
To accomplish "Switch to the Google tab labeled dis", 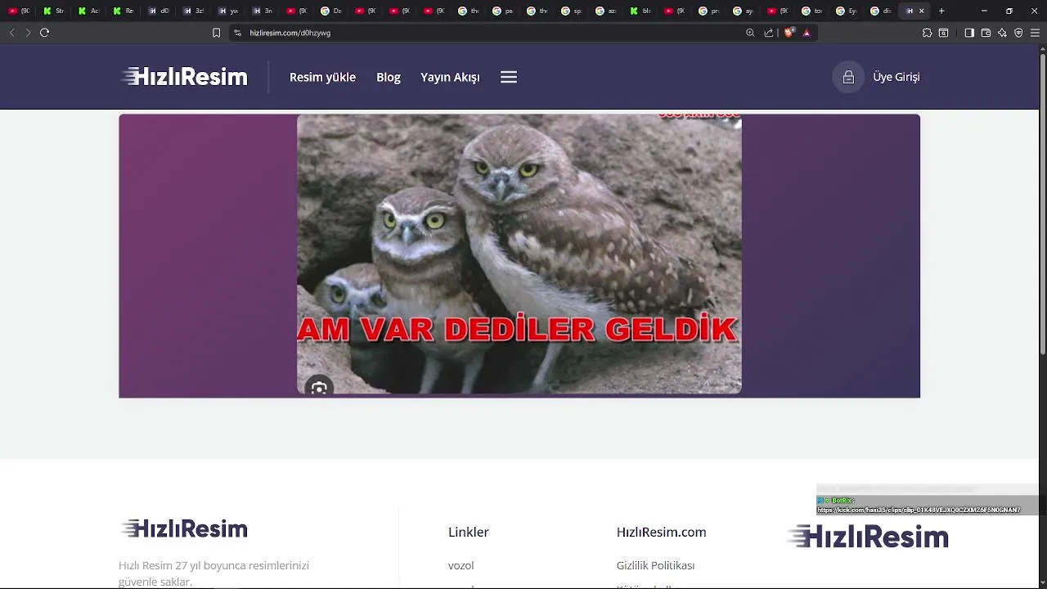I will pyautogui.click(x=882, y=11).
